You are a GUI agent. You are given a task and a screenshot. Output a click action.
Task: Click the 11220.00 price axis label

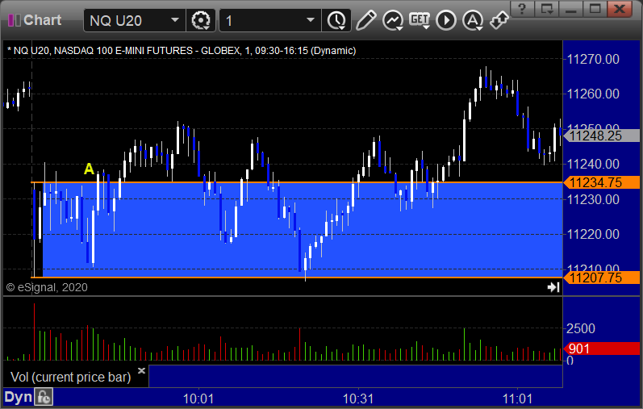point(593,234)
